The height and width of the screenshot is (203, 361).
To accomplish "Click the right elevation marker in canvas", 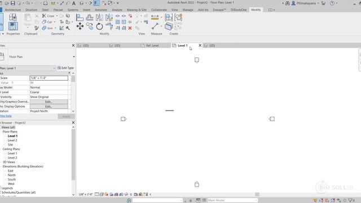I will 272,119.
